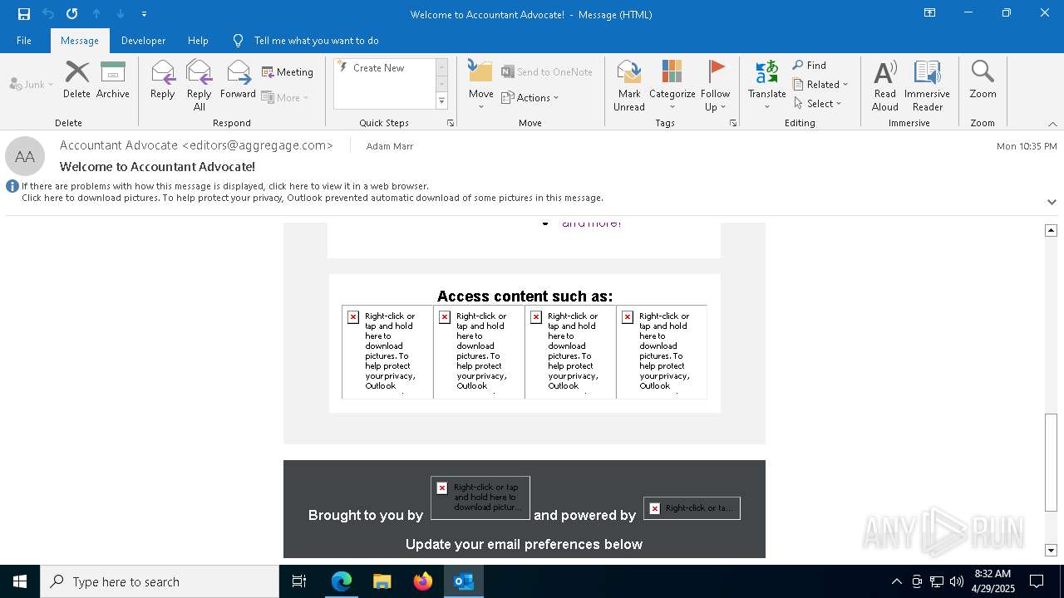Image resolution: width=1064 pixels, height=598 pixels.
Task: Click the view in web browser info line
Action: point(225,186)
